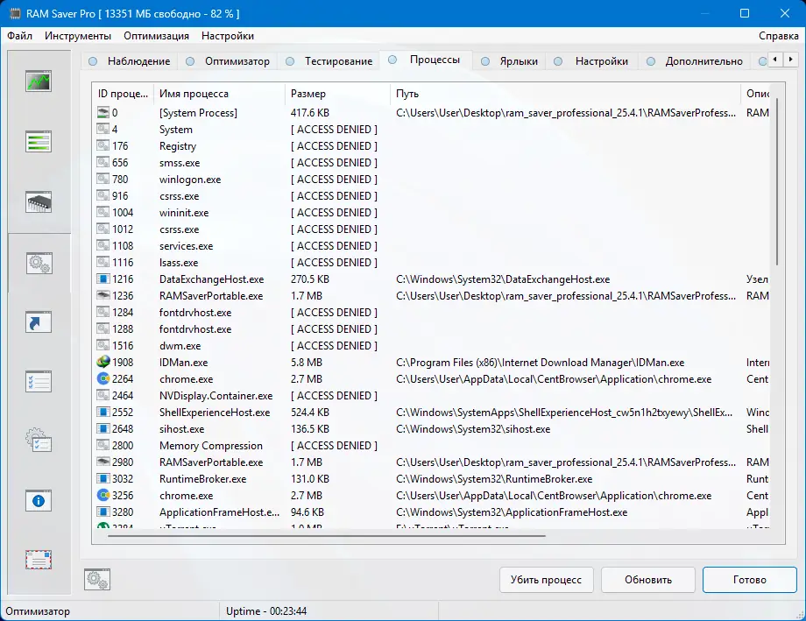Image resolution: width=806 pixels, height=621 pixels.
Task: Click the Убить процесс button
Action: click(547, 580)
